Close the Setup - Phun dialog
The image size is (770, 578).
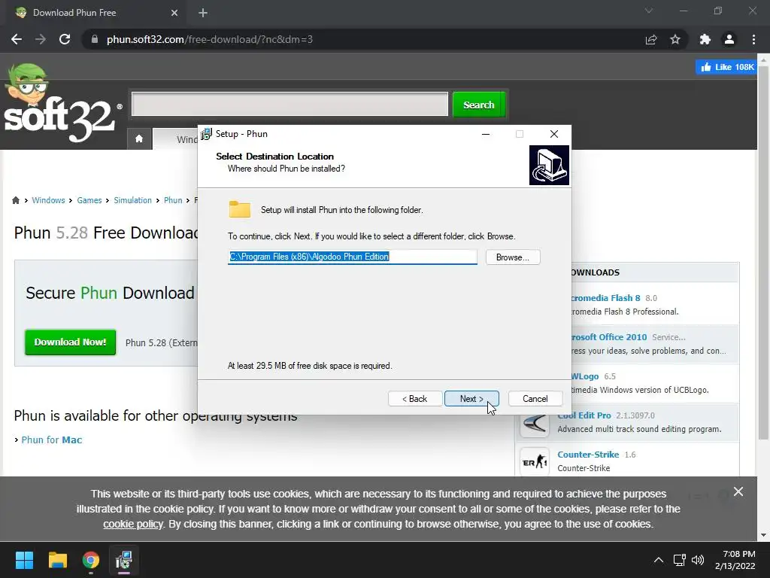pos(554,134)
